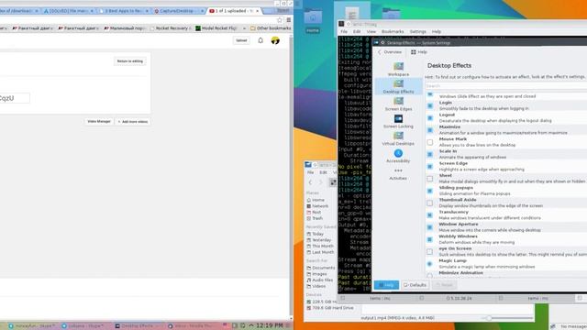Toggle the Sliding popups effect checkbox
587x330 pixels.
[430, 191]
